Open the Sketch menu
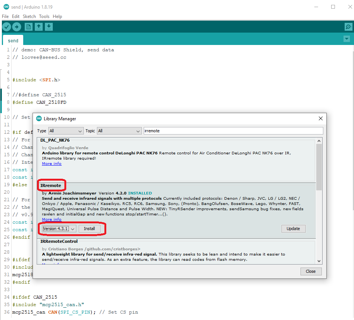Image resolution: width=354 pixels, height=320 pixels. pyautogui.click(x=29, y=16)
